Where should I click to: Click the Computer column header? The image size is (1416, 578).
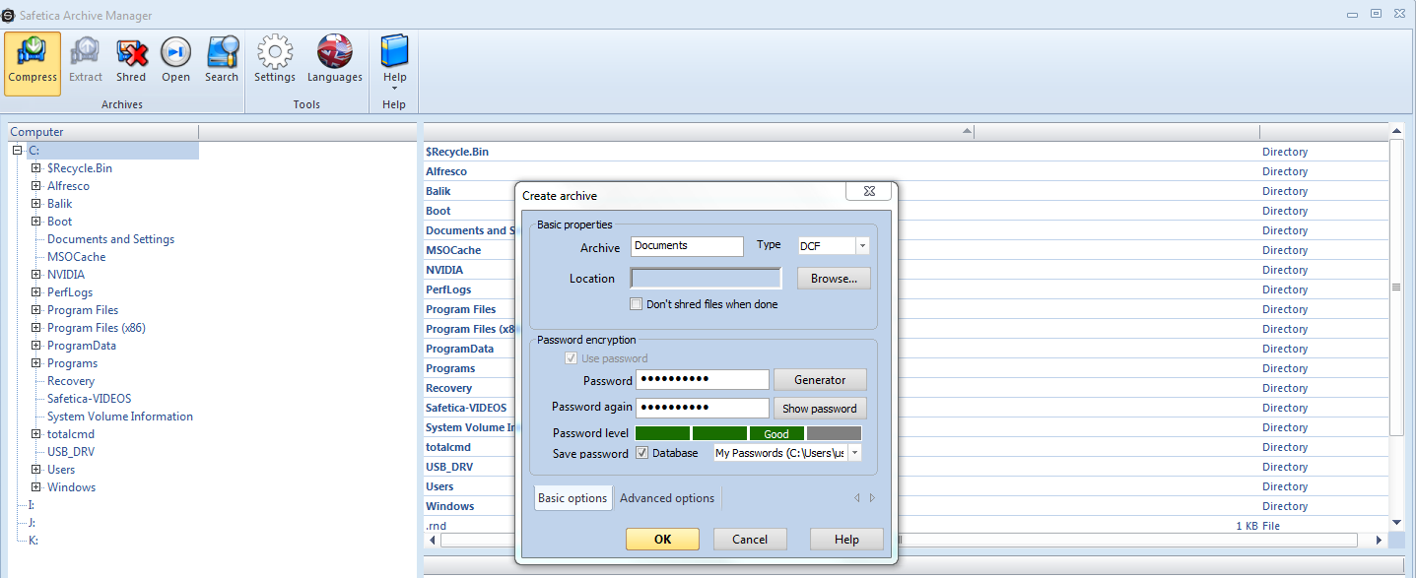[x=102, y=132]
